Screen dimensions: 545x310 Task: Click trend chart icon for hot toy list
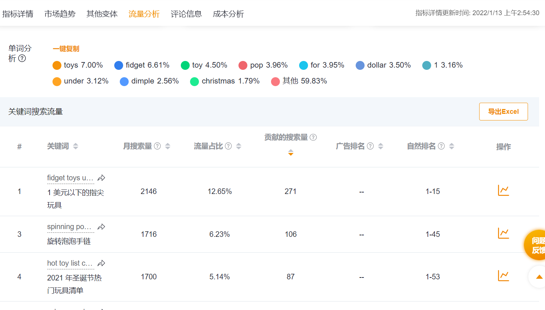tap(503, 276)
